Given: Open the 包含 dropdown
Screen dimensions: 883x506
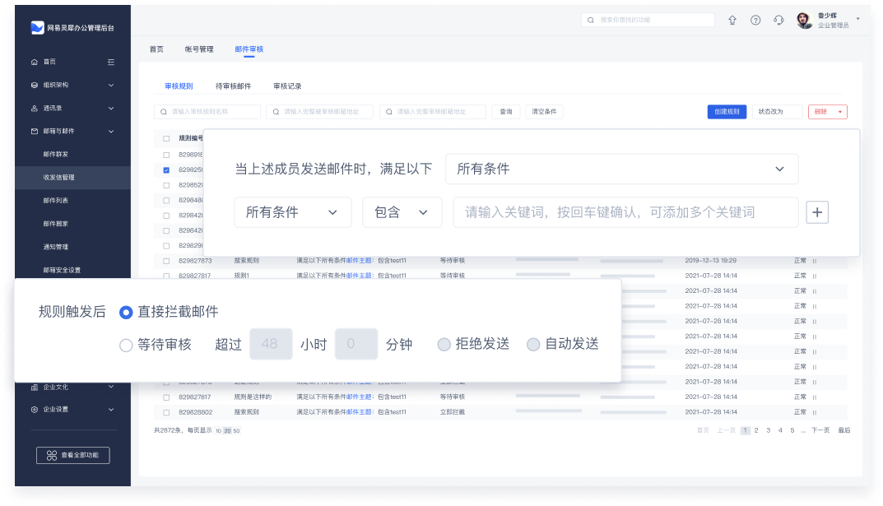Looking at the screenshot, I should [402, 212].
